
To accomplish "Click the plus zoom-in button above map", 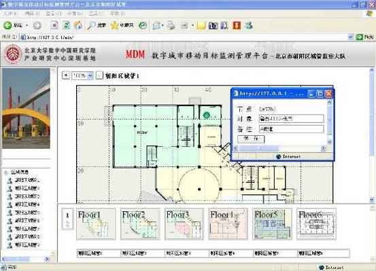I will pyautogui.click(x=66, y=75).
